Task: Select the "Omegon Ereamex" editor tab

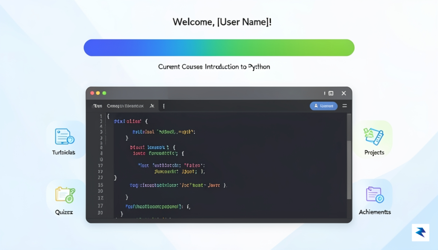Action: pyautogui.click(x=125, y=106)
